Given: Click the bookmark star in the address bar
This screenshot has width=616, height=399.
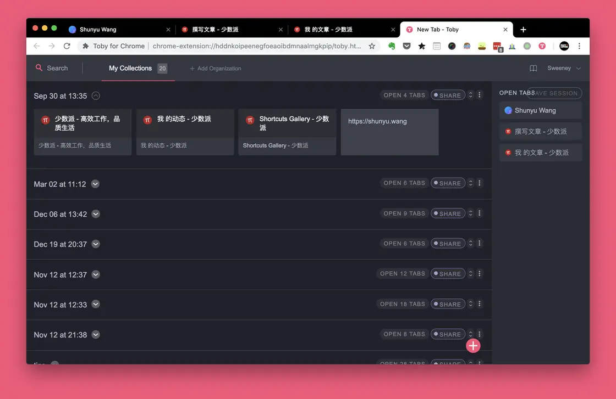Looking at the screenshot, I should click(x=372, y=47).
